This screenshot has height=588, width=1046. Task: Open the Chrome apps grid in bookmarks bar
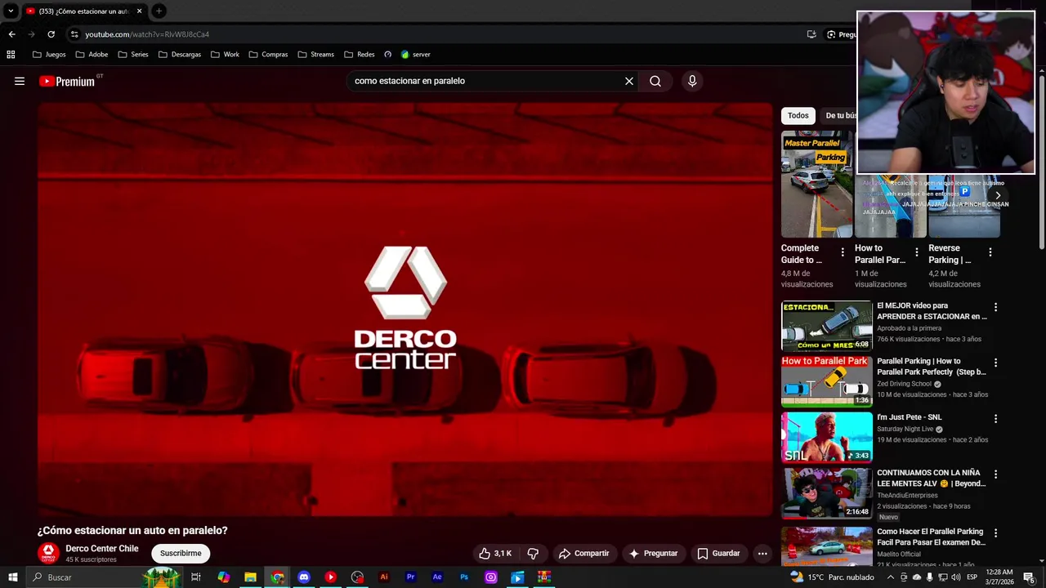pos(11,55)
